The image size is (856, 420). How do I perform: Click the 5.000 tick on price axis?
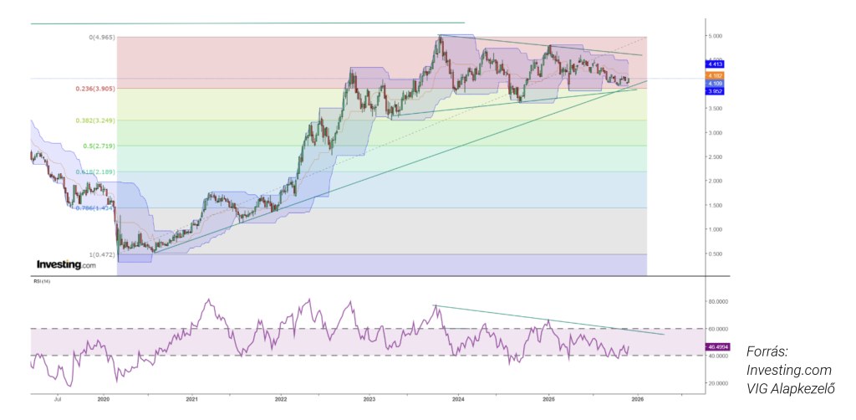716,37
